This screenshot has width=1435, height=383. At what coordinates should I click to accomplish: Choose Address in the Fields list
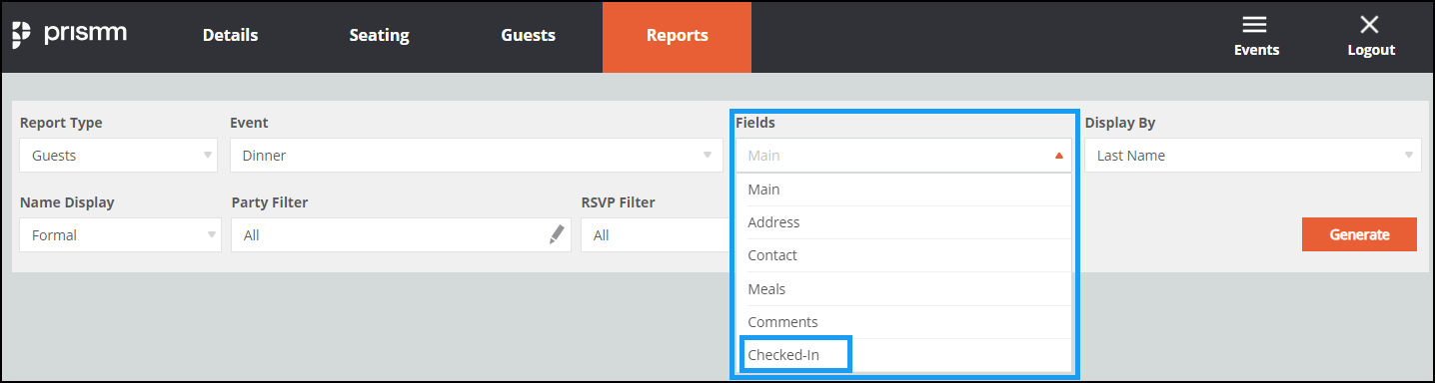point(904,222)
